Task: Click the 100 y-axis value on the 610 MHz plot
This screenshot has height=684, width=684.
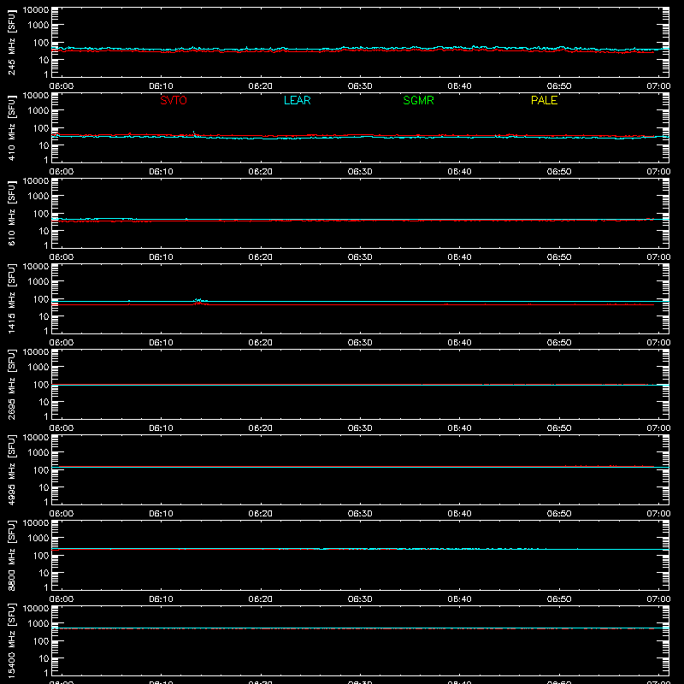Action: [41, 214]
